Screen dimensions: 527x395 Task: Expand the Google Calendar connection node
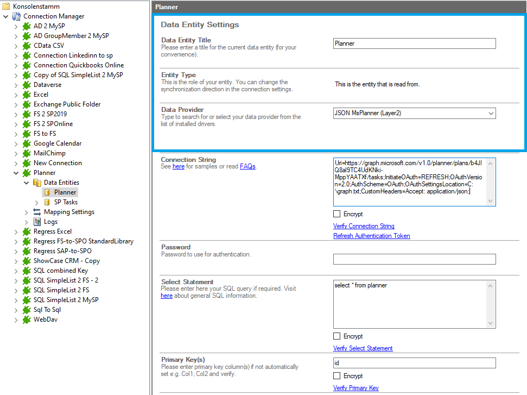coord(16,143)
